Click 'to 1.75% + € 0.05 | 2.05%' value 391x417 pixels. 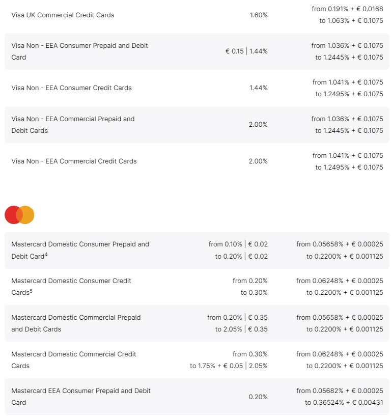pos(229,366)
